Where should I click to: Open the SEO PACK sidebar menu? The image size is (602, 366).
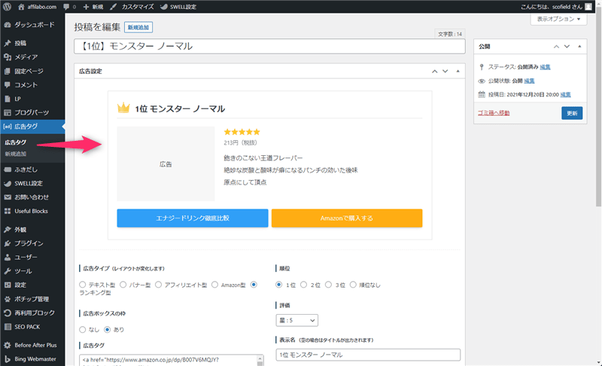coord(32,327)
